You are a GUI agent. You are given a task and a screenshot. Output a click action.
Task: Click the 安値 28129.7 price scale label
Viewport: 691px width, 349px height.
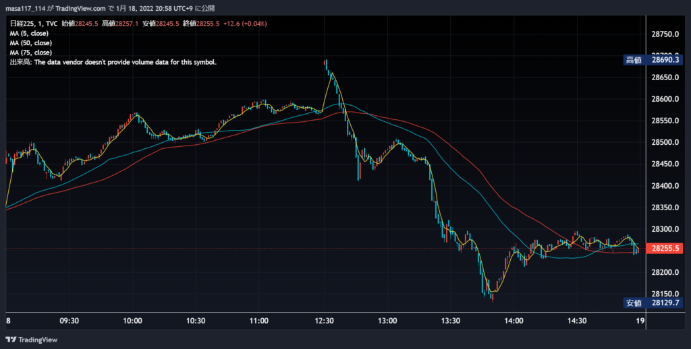coord(653,303)
